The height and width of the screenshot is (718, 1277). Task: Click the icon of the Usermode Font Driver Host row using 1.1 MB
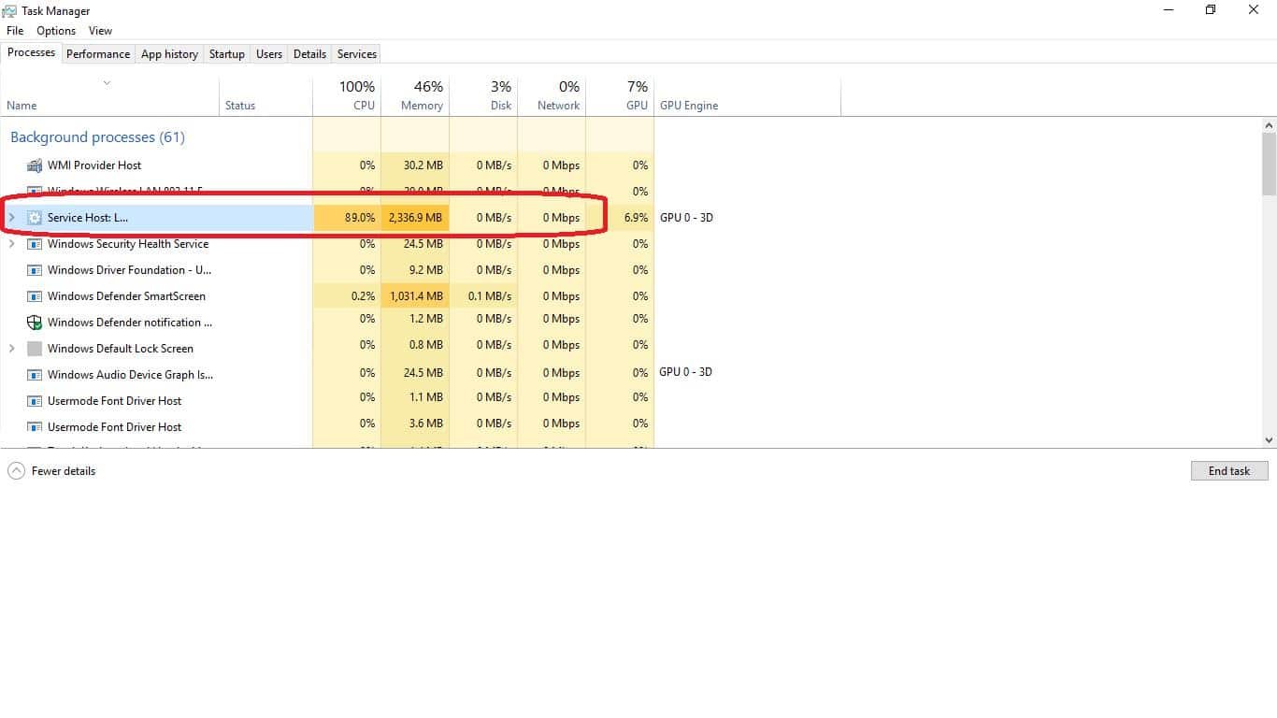(x=35, y=401)
